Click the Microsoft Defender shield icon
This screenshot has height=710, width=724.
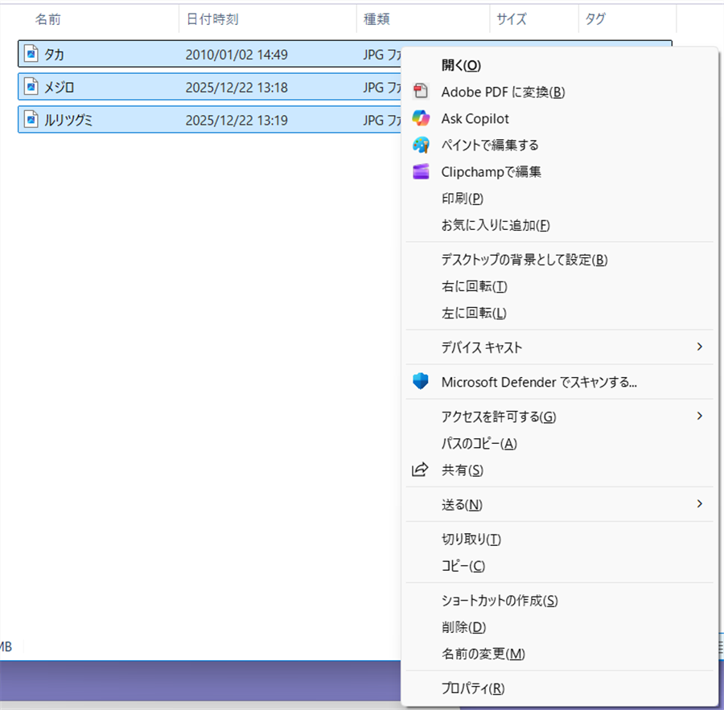pyautogui.click(x=419, y=381)
